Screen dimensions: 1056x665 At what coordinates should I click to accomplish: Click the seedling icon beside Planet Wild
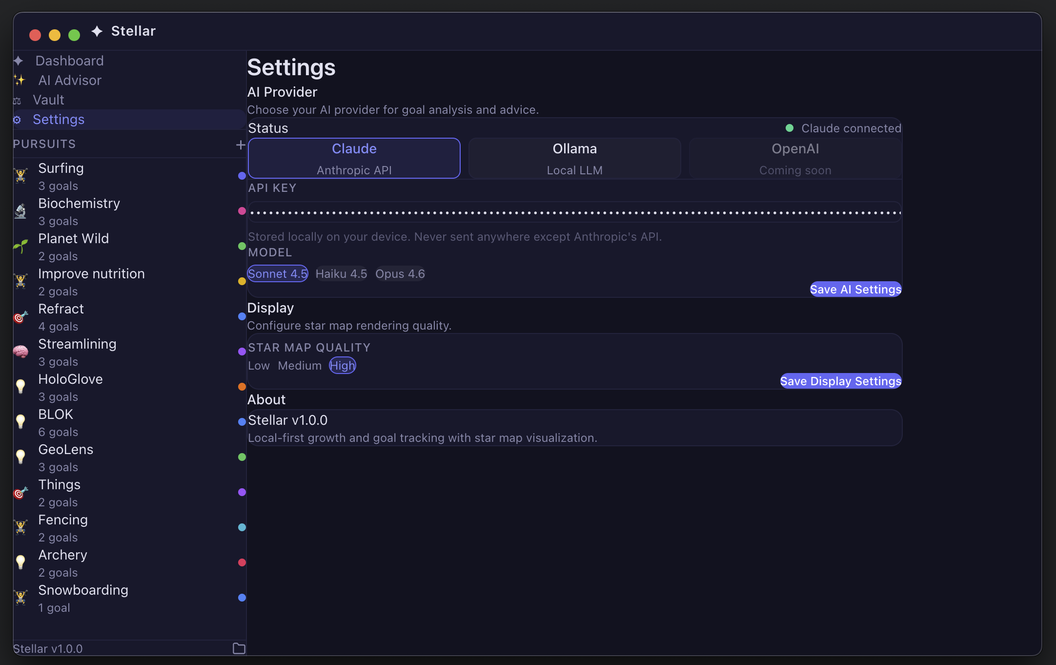pos(20,247)
